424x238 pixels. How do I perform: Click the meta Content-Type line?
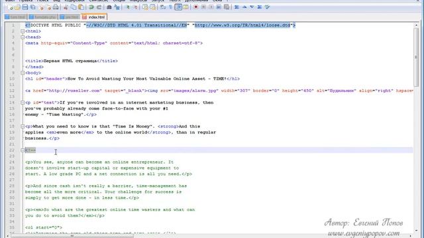[x=114, y=43]
